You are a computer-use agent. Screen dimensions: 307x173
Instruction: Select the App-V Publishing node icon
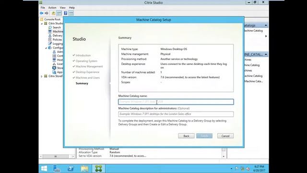54,72
